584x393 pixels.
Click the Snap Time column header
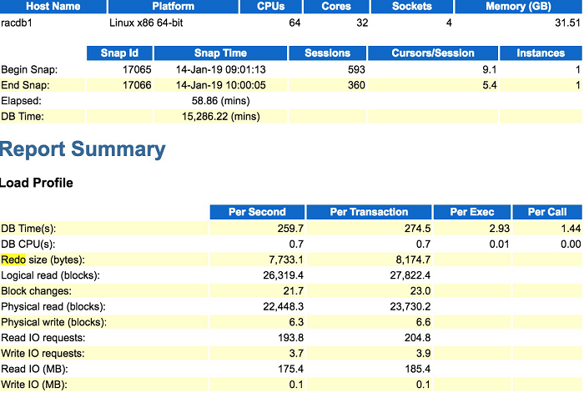pos(219,53)
